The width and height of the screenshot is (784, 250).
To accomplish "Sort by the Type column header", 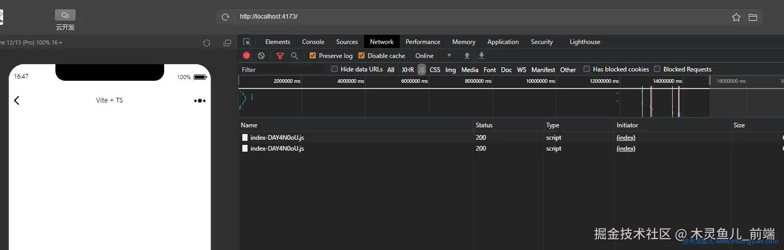I will click(579, 125).
